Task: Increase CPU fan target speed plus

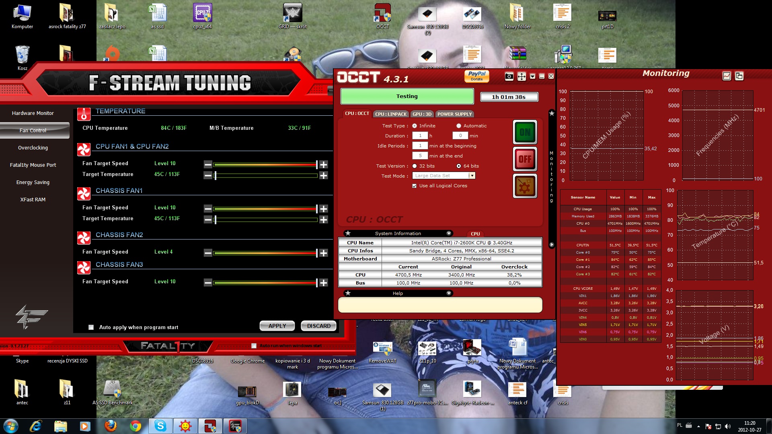Action: pyautogui.click(x=324, y=164)
